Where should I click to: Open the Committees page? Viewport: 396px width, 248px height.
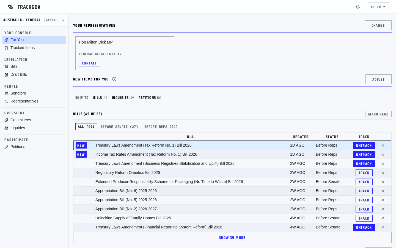(34, 120)
